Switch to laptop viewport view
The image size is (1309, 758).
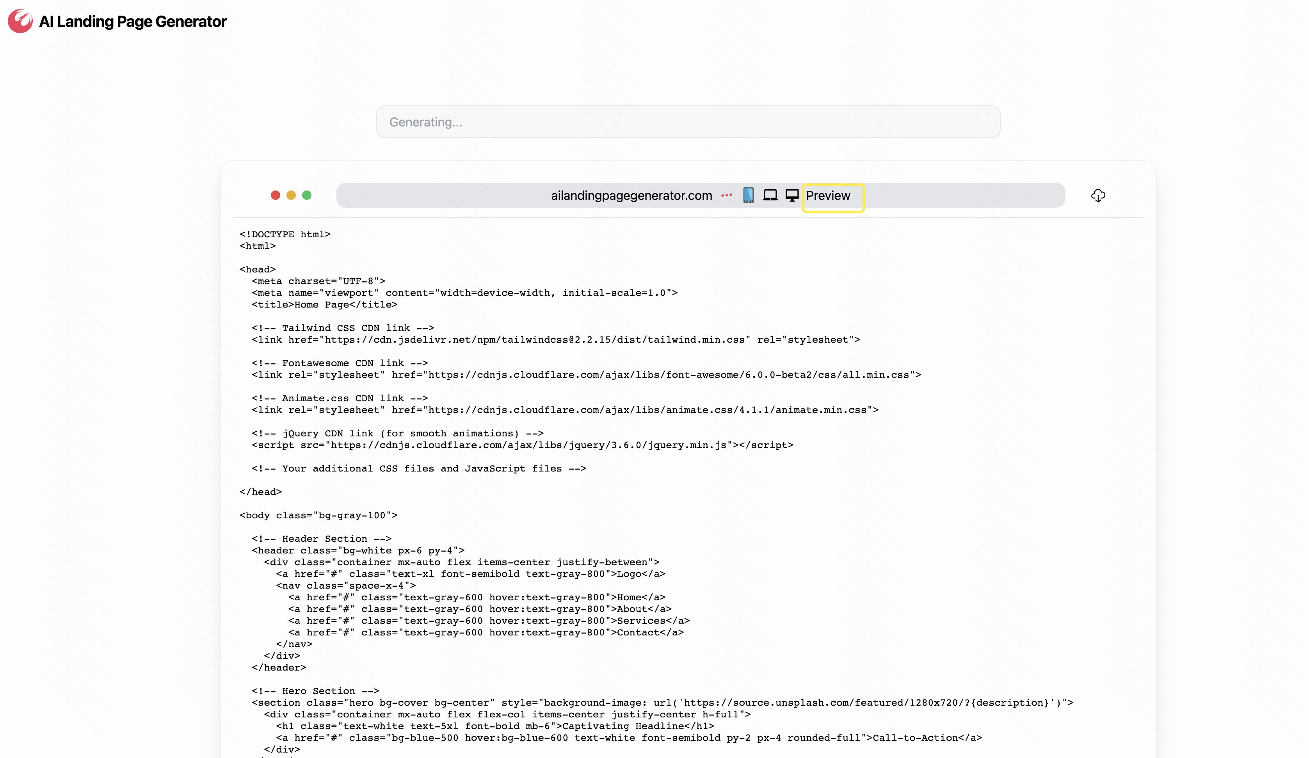[770, 195]
